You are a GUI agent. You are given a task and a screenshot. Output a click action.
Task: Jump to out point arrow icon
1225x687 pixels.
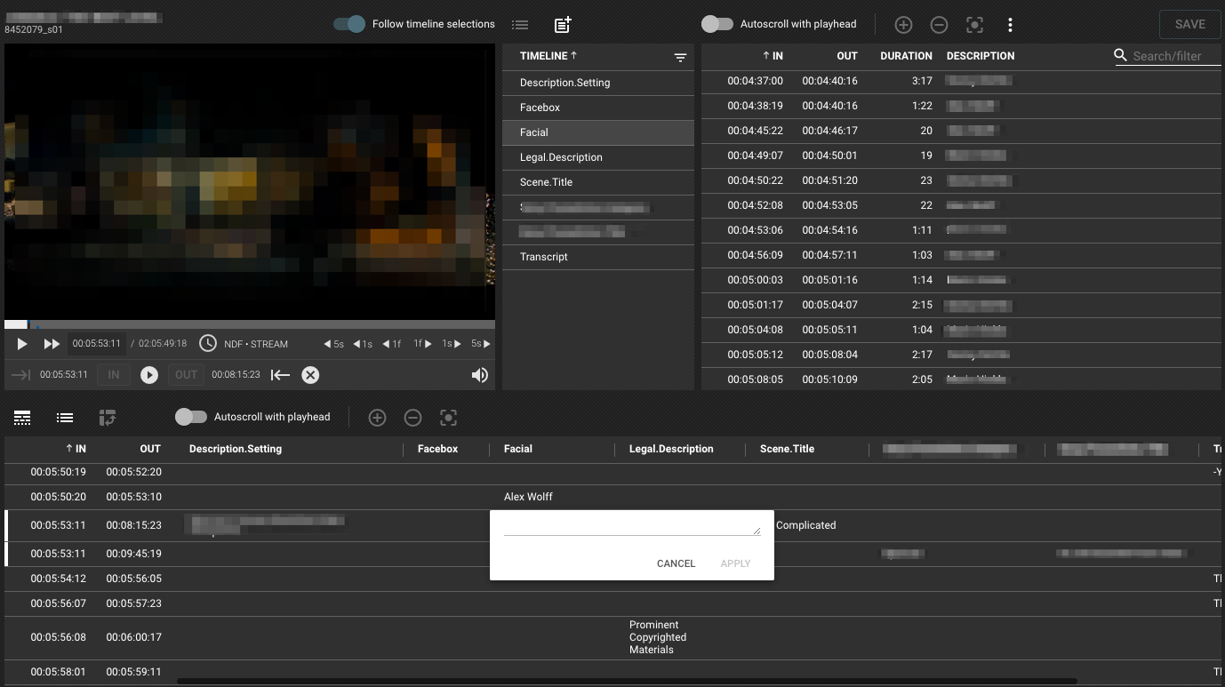click(280, 375)
